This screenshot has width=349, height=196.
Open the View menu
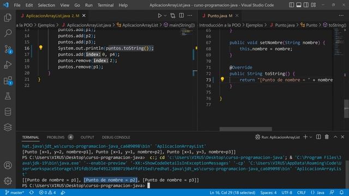pos(65,5)
